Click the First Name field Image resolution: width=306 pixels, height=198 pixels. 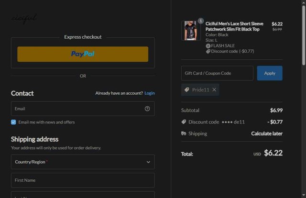(83, 180)
